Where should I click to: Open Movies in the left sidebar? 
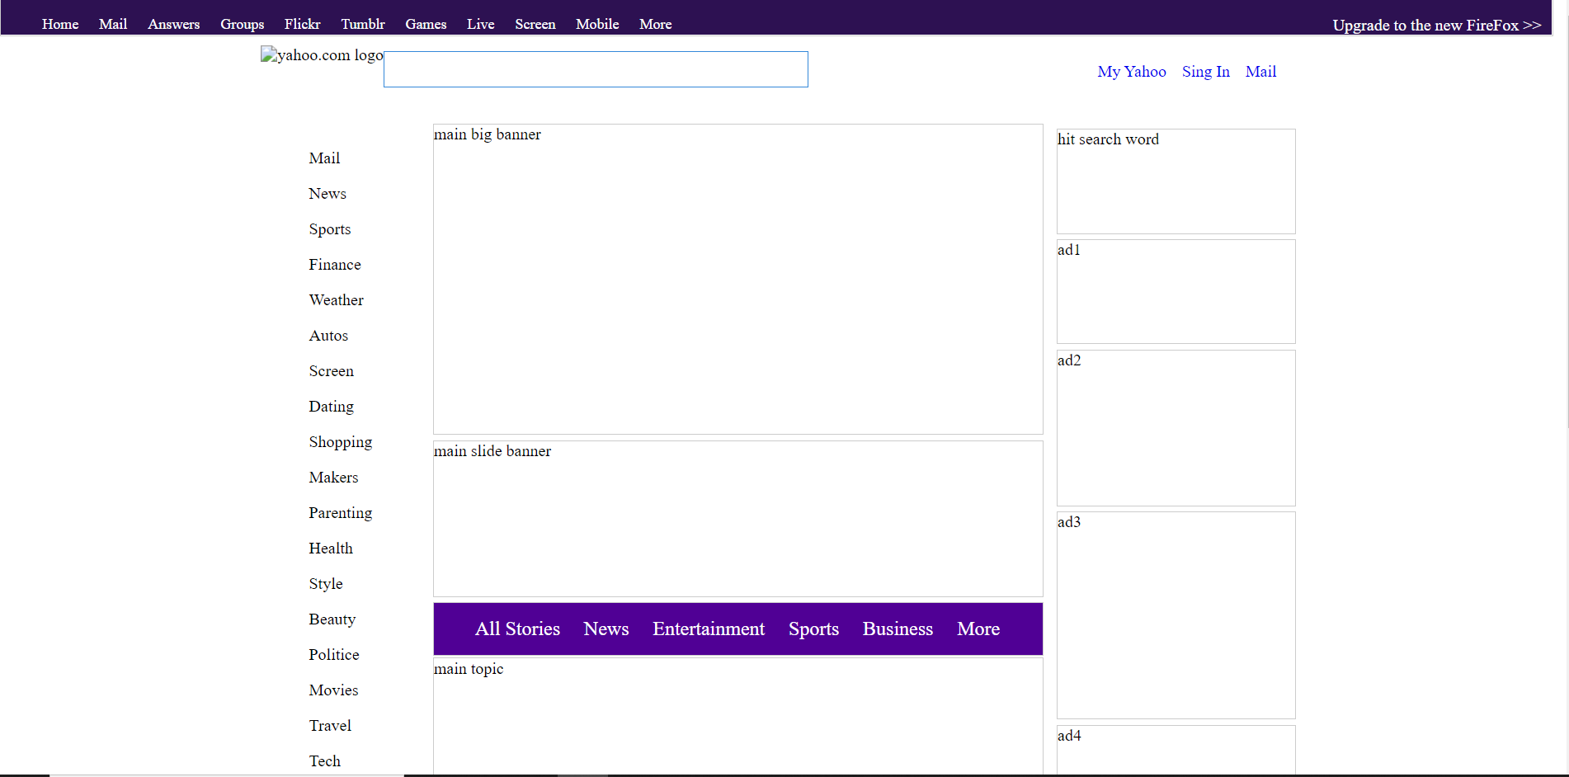point(334,690)
